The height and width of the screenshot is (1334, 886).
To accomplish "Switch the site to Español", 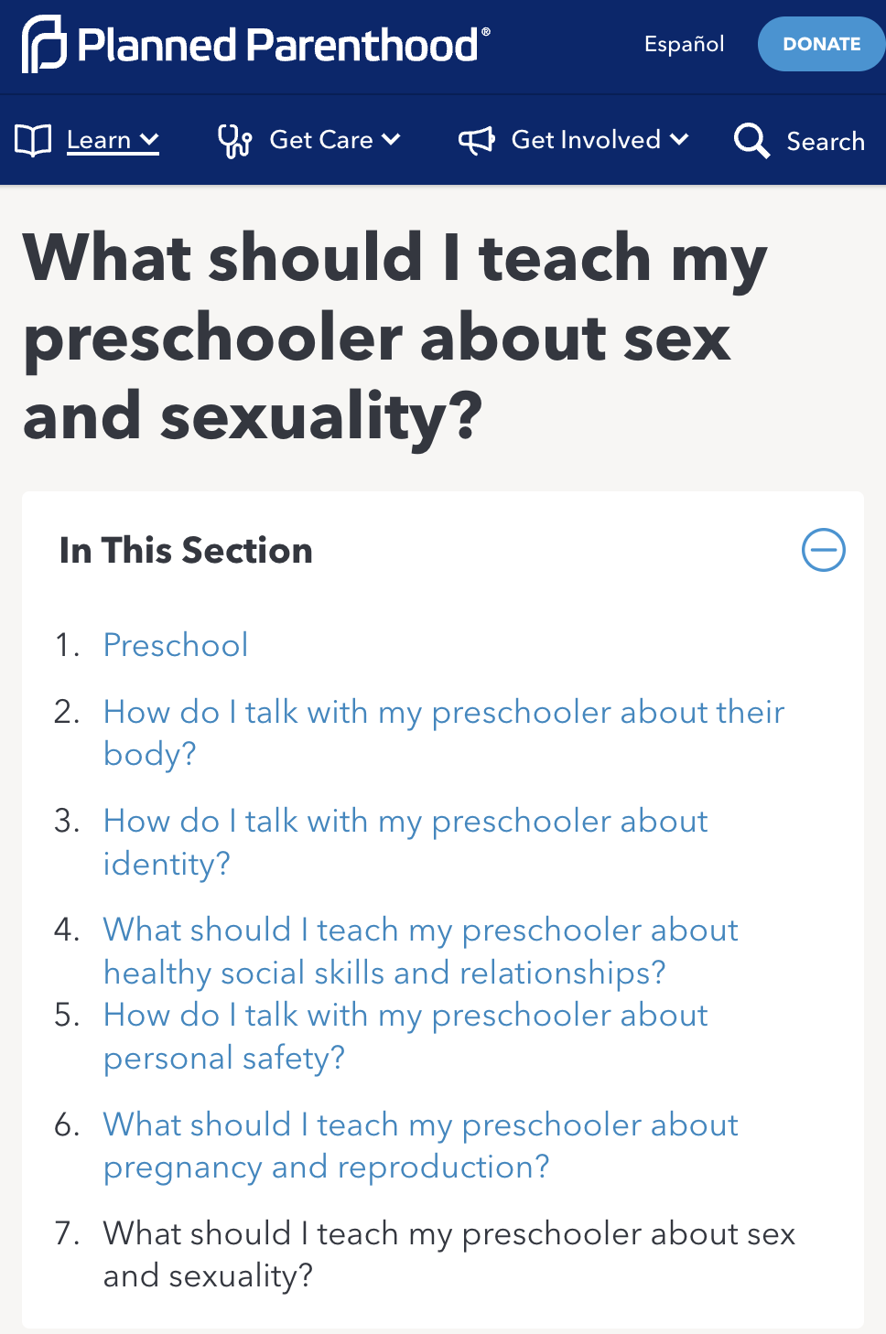I will click(684, 44).
